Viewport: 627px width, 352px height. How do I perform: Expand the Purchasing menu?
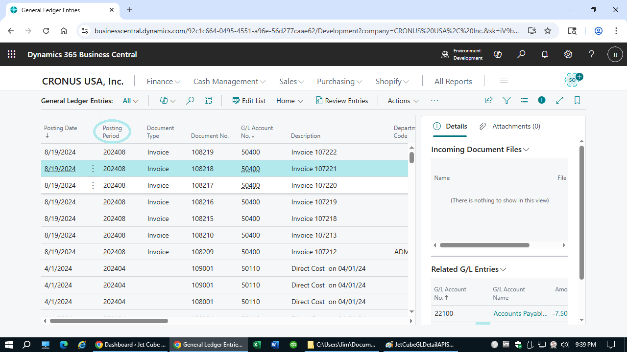coord(339,81)
